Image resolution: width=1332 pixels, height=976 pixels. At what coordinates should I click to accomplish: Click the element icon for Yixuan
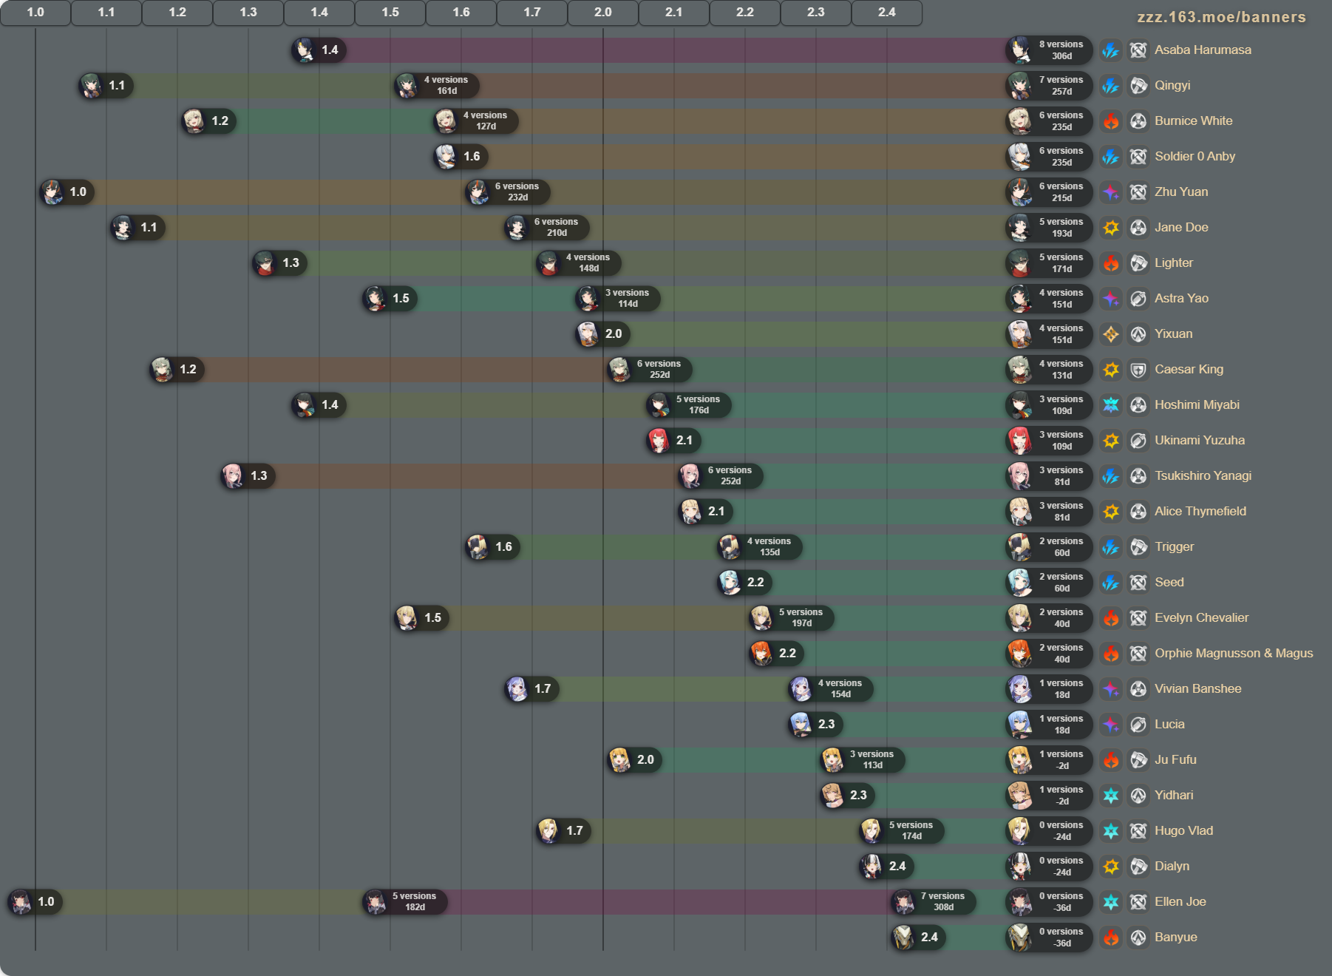(x=1110, y=334)
